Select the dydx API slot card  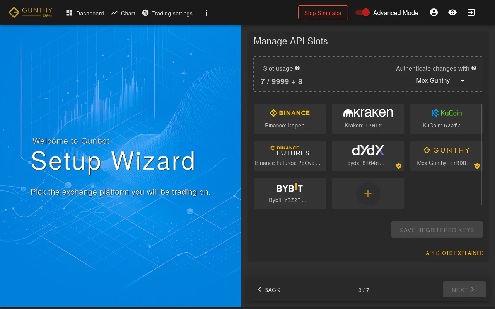click(368, 156)
